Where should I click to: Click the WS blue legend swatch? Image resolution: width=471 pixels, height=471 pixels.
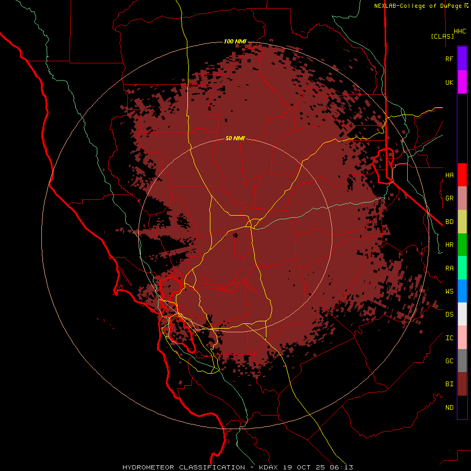(462, 291)
